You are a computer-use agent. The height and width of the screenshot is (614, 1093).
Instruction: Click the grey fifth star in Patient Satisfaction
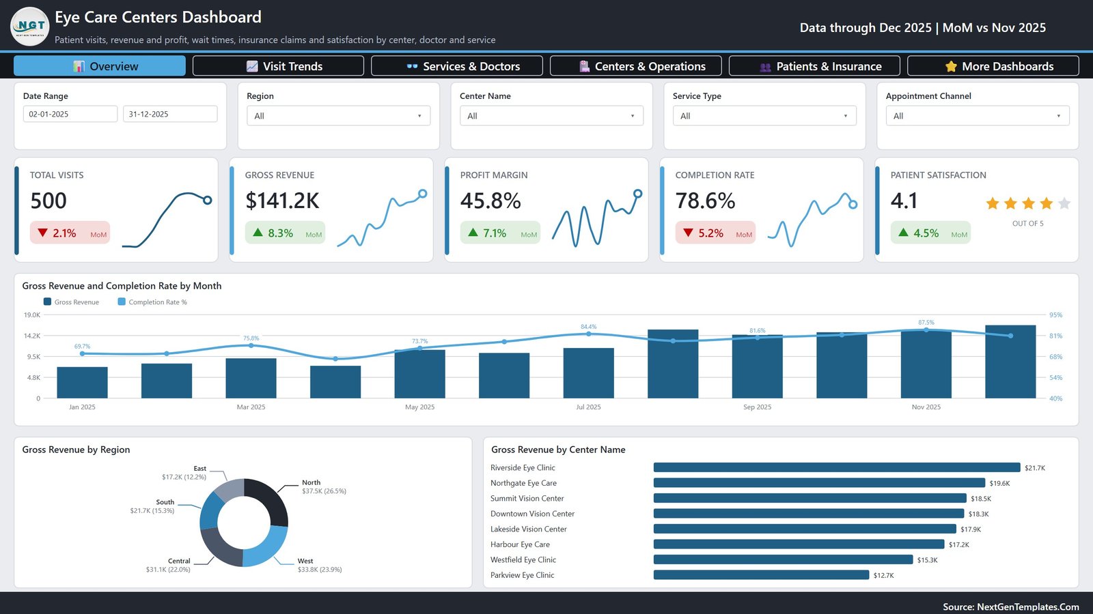(x=1064, y=203)
